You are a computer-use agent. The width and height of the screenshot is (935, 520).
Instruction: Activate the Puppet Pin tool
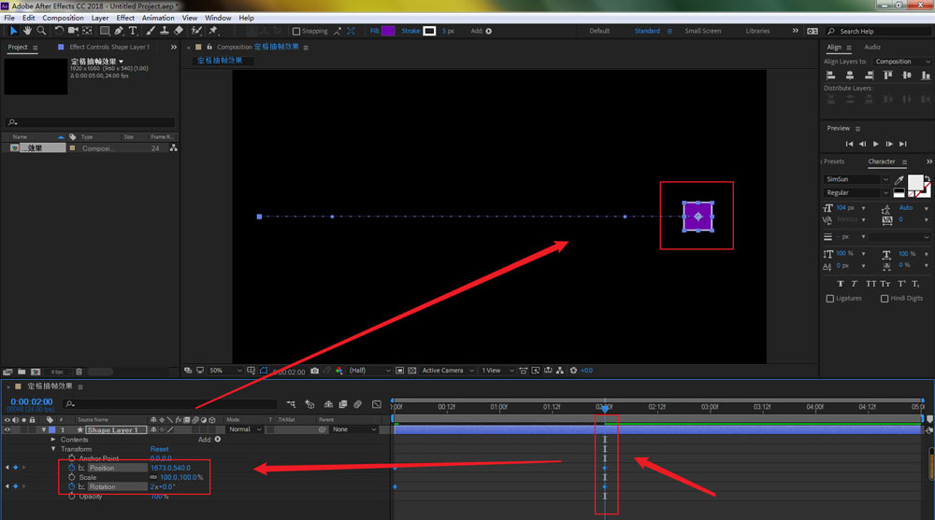tap(214, 31)
